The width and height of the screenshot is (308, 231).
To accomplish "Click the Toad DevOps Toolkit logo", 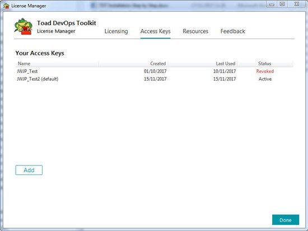I will click(x=24, y=26).
